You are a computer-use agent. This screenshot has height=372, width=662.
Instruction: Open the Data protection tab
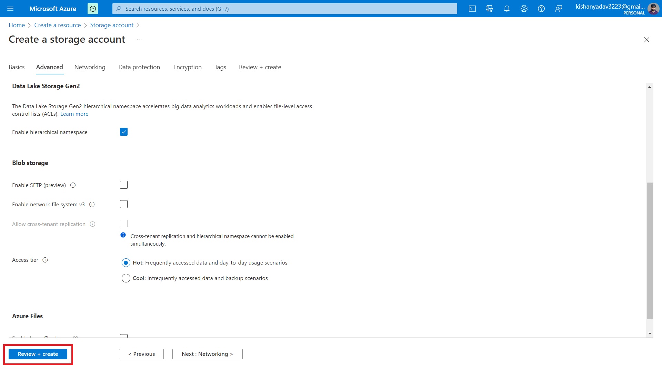(x=139, y=67)
